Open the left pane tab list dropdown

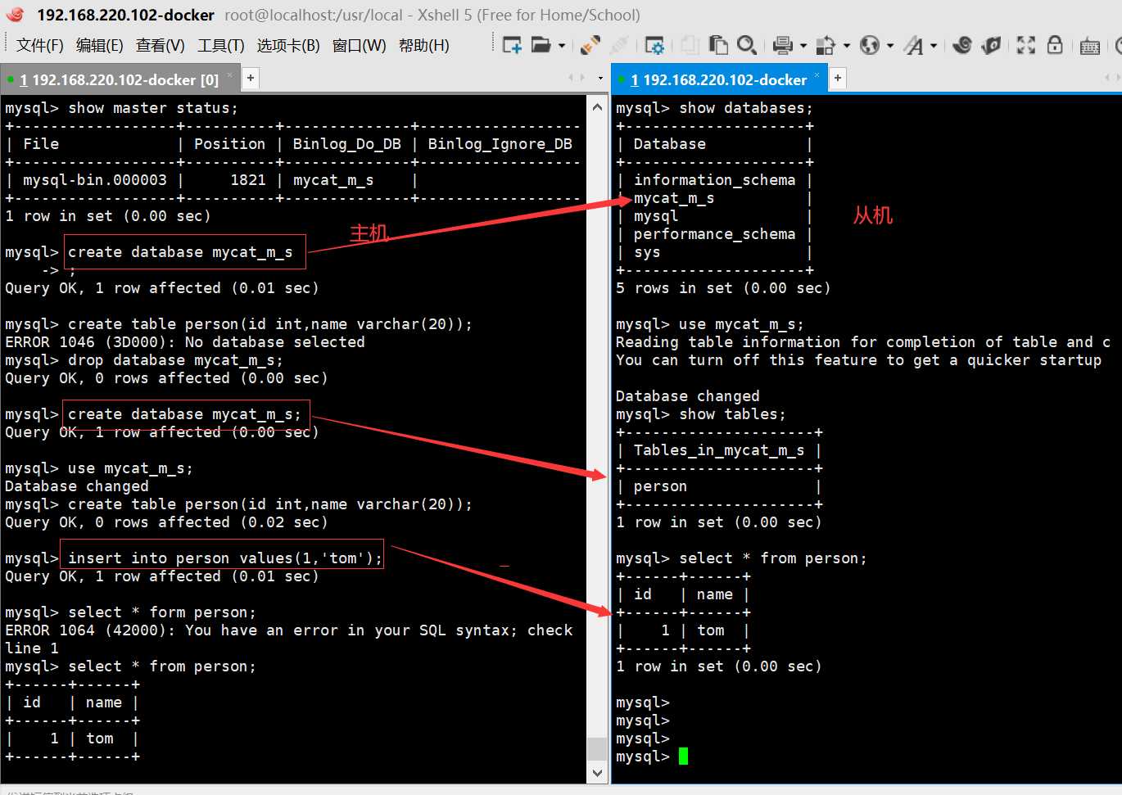[x=600, y=79]
